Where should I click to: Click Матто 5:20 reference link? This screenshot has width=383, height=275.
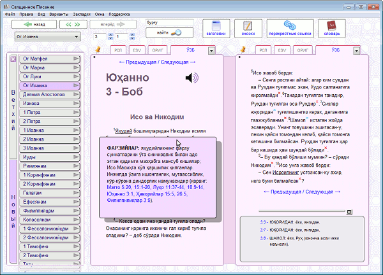click(x=120, y=188)
